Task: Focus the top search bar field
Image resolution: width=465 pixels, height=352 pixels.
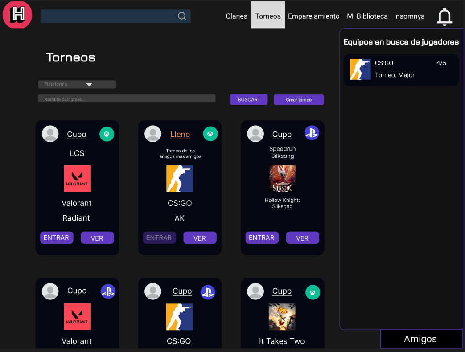Action: click(x=115, y=16)
